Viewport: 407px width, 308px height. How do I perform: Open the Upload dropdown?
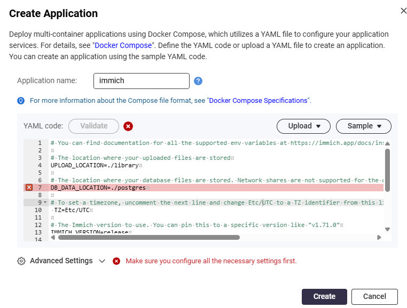(x=303, y=126)
